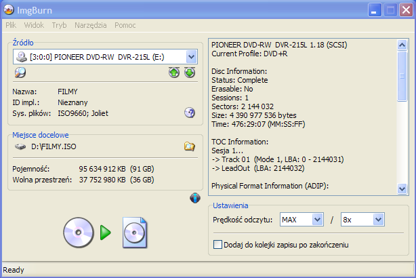Screen dimensions: 416x278
Task: Open the Tryb menu
Action: (x=59, y=25)
